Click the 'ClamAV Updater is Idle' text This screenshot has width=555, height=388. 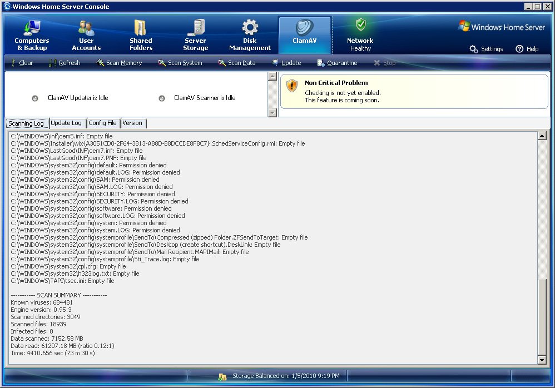coord(78,98)
